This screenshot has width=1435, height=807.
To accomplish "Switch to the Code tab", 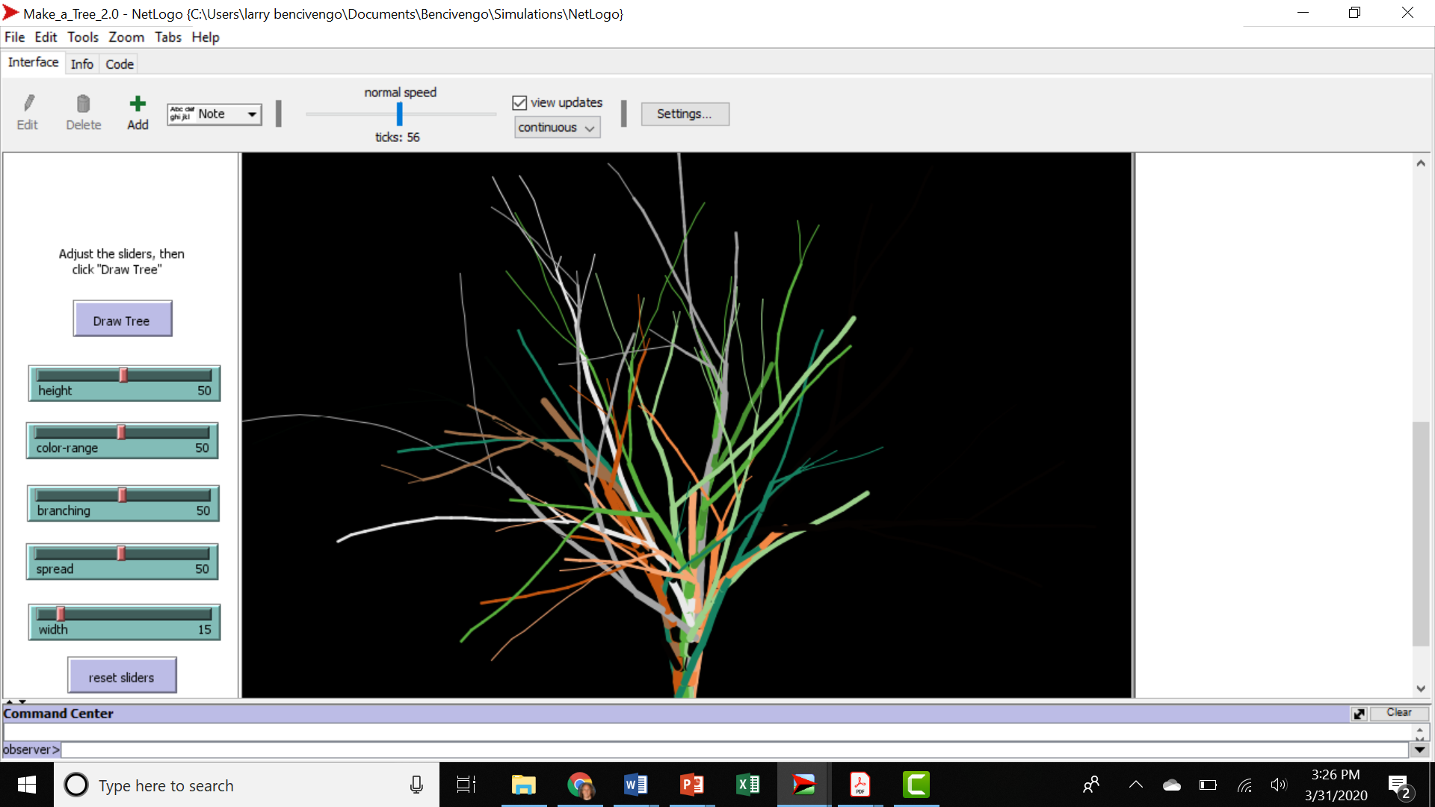I will (119, 64).
